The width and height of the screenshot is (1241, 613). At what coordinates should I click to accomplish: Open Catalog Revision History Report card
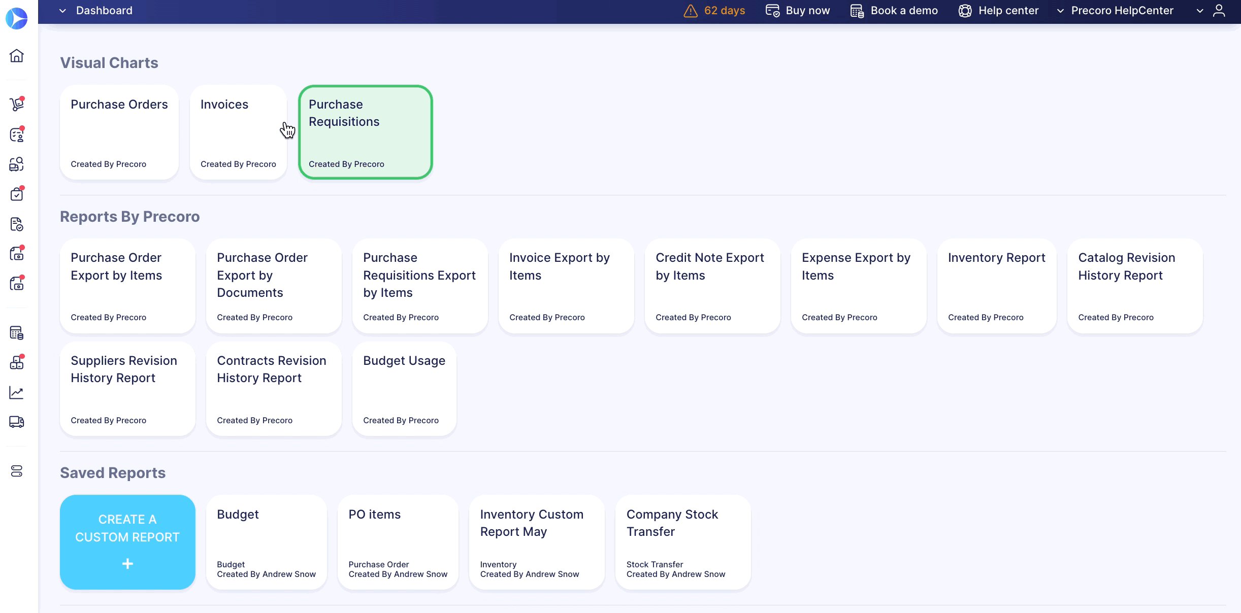tap(1135, 286)
